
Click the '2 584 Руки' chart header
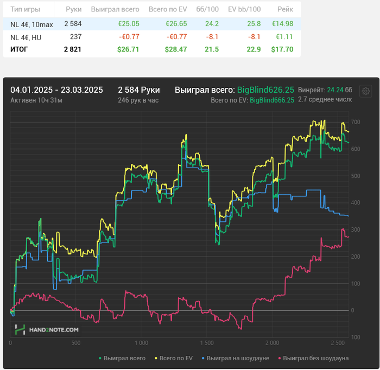click(x=139, y=90)
